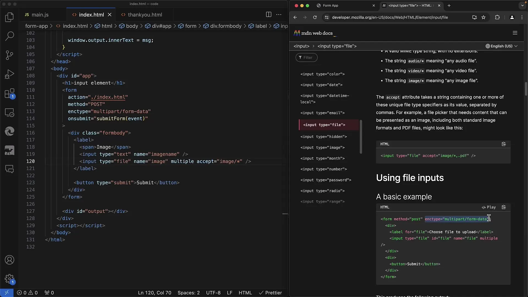Open input type="email" sidebar link
Viewport: 528px width, 297px height.
[323, 113]
